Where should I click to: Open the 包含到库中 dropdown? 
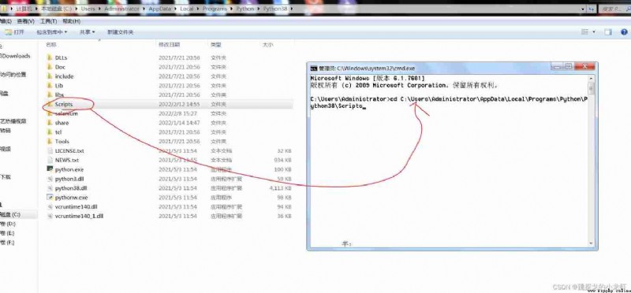51,32
